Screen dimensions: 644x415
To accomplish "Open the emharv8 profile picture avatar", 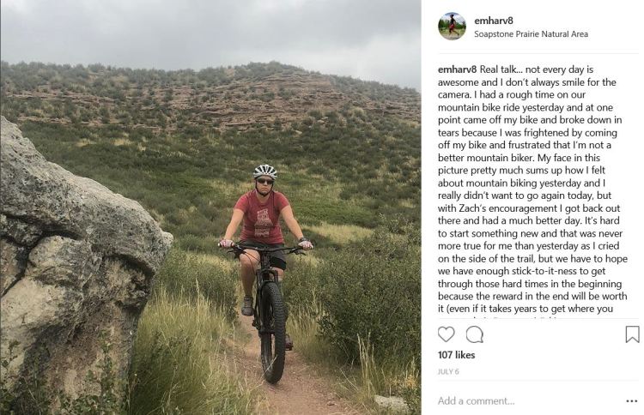I will (x=452, y=27).
